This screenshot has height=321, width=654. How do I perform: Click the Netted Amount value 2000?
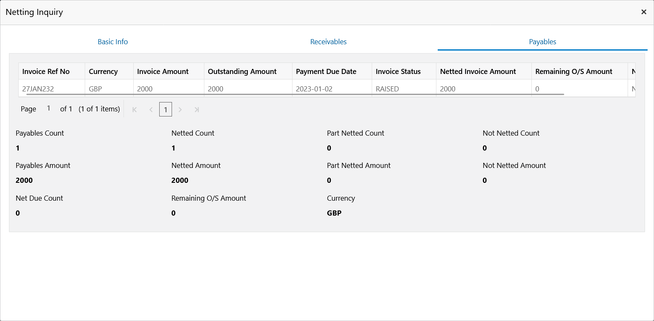[180, 180]
